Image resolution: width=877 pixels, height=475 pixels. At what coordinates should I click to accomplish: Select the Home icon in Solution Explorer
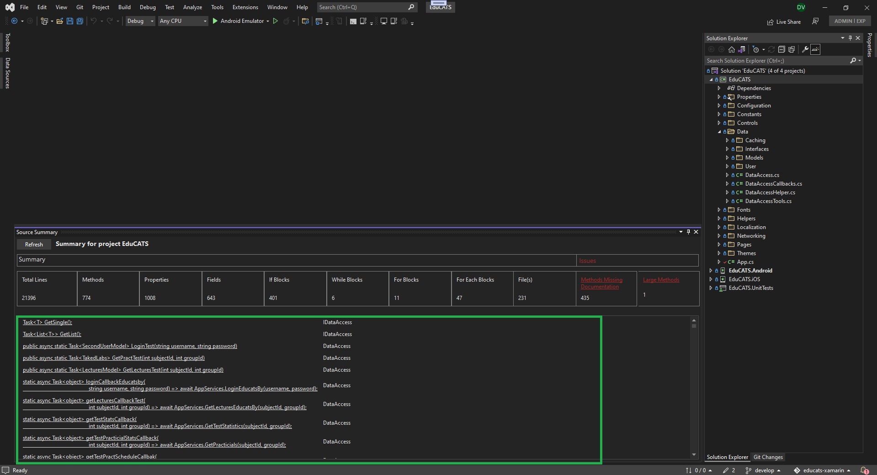click(731, 49)
